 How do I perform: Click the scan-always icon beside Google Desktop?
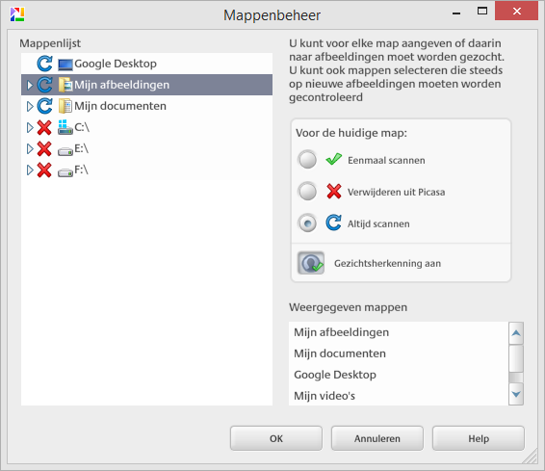44,64
